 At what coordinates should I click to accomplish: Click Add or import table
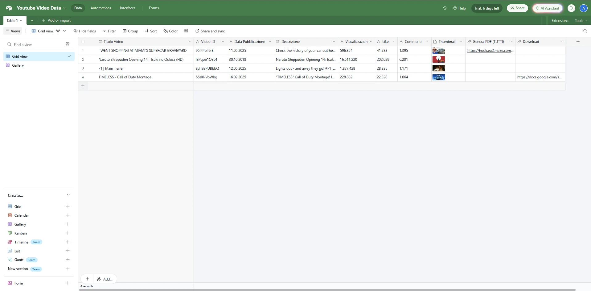pos(56,20)
